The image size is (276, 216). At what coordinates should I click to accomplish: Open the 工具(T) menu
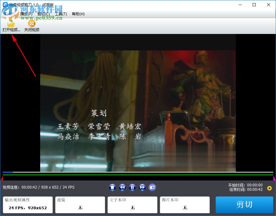[x=61, y=14]
